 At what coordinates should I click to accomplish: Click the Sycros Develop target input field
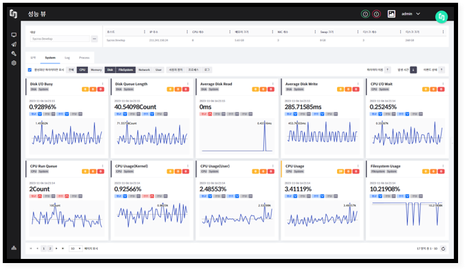[60, 39]
